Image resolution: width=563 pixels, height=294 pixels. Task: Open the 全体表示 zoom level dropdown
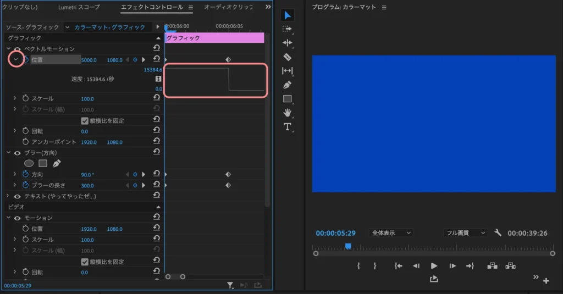point(391,232)
